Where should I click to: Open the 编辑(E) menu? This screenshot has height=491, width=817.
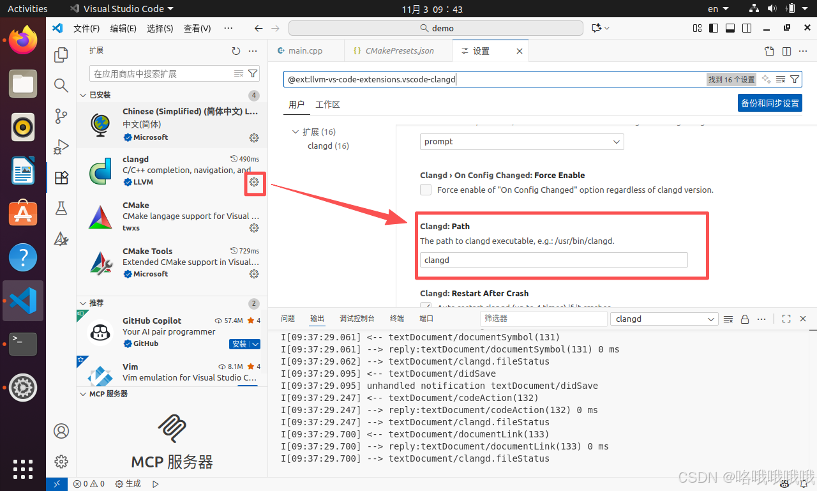click(x=123, y=28)
